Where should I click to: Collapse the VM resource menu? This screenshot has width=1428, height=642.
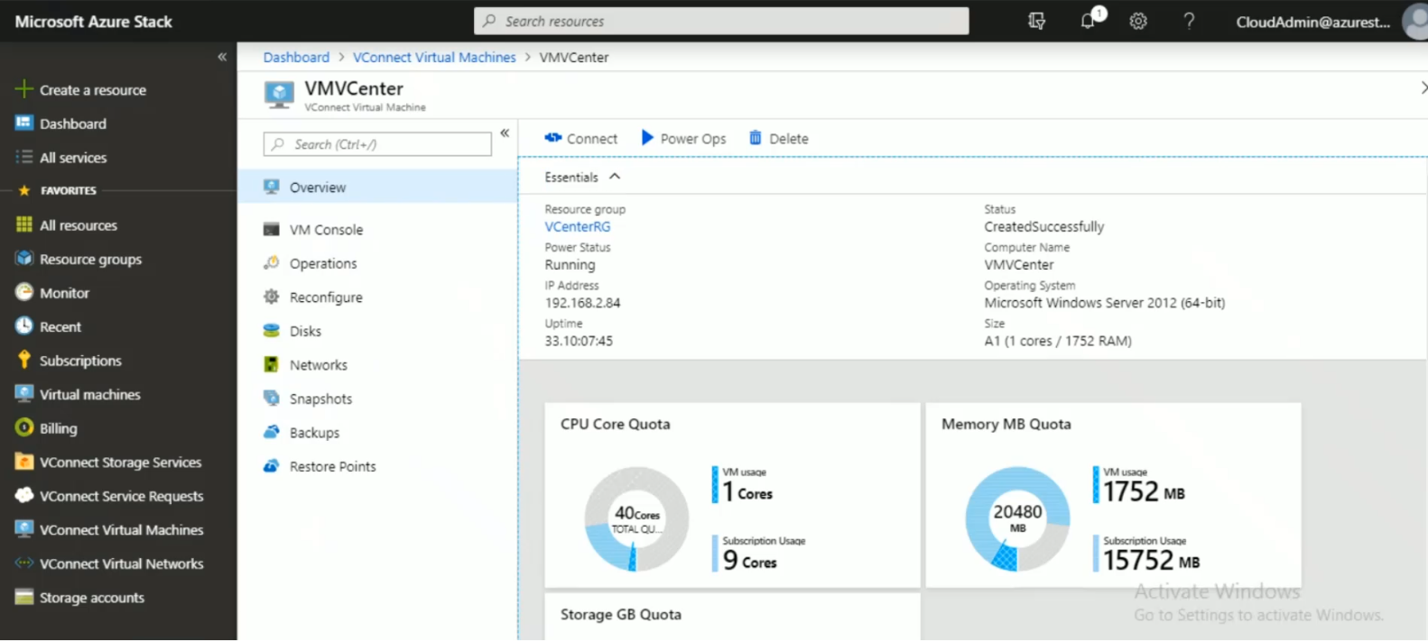pyautogui.click(x=505, y=133)
